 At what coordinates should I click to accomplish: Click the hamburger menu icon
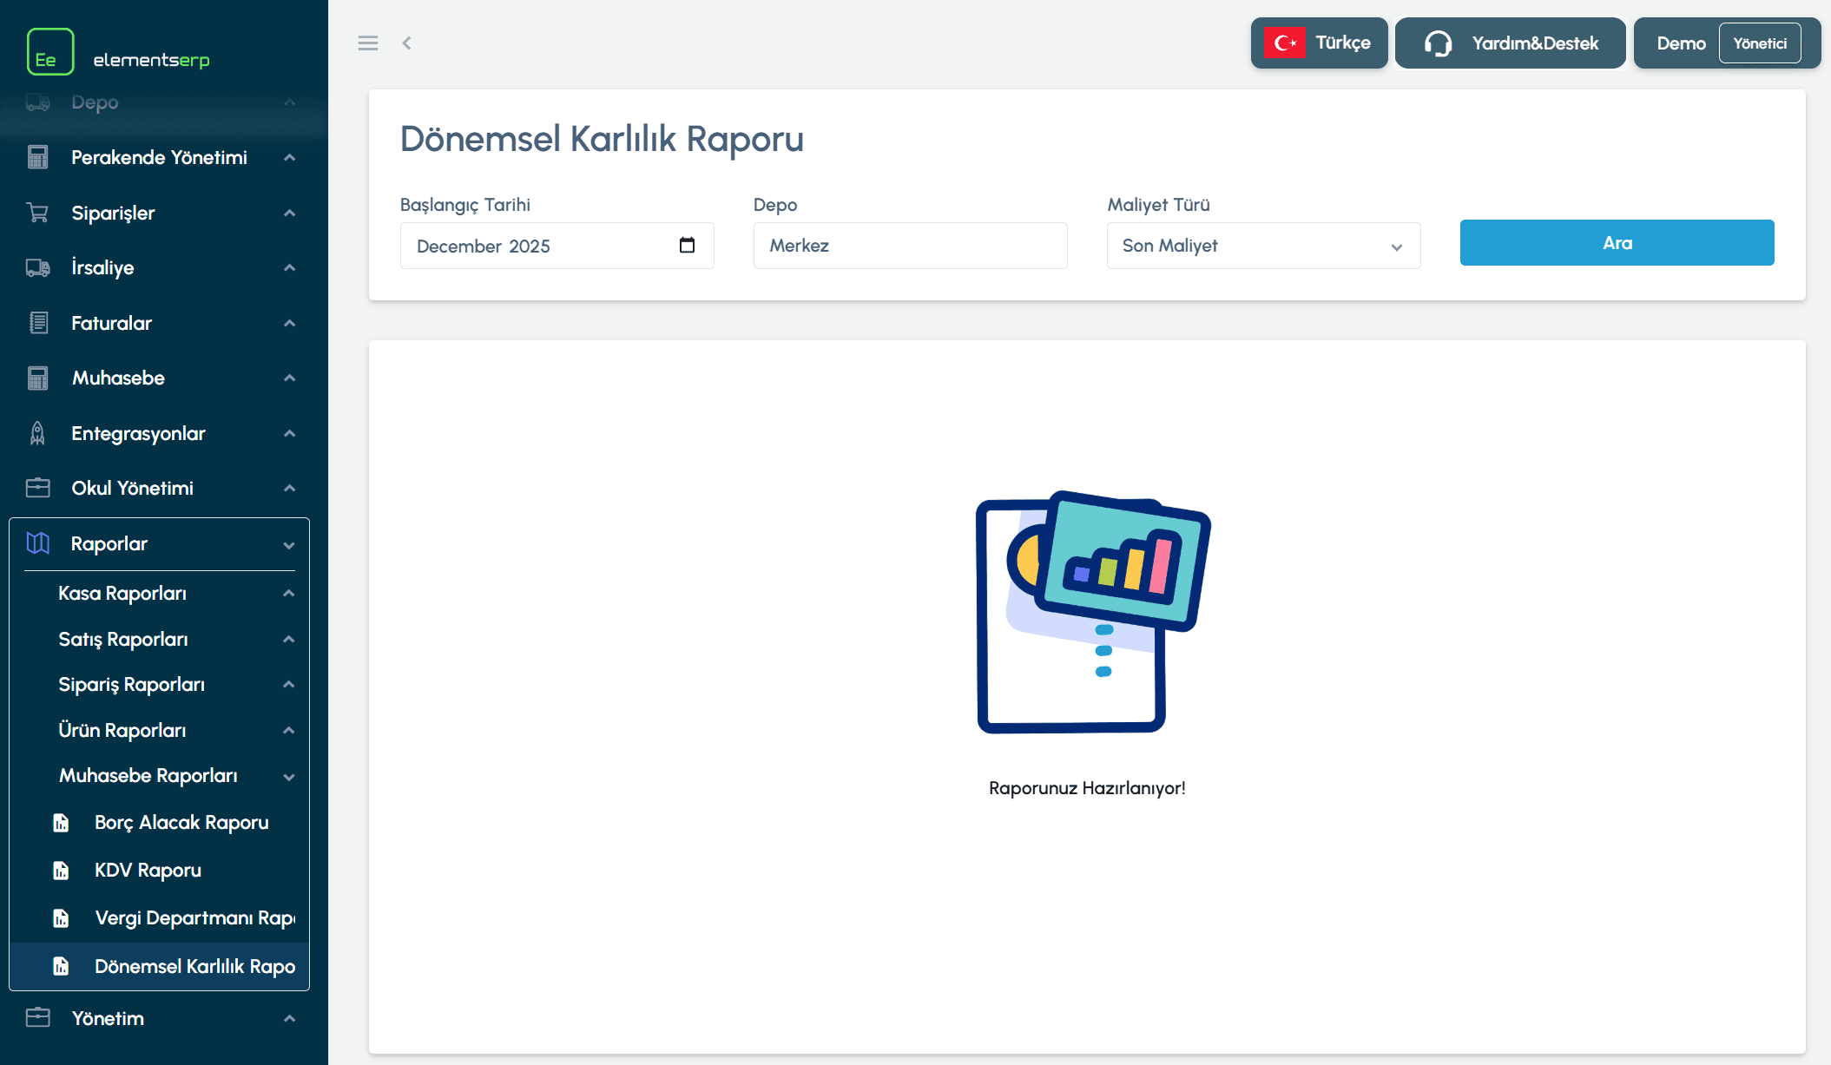point(368,43)
